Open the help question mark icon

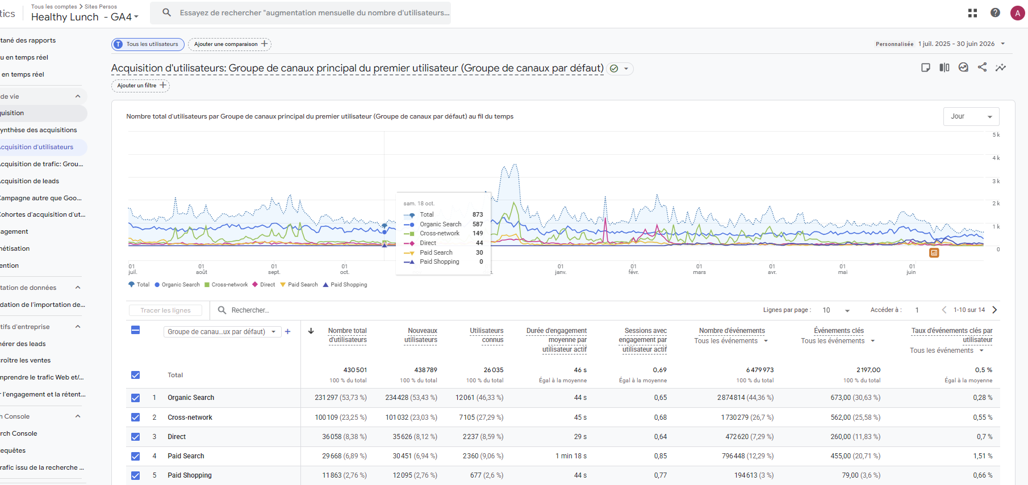tap(995, 12)
